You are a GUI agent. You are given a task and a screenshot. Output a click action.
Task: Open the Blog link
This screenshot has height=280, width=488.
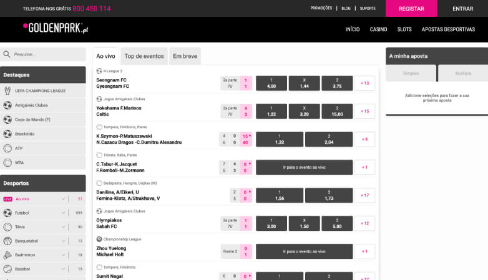[x=346, y=8]
